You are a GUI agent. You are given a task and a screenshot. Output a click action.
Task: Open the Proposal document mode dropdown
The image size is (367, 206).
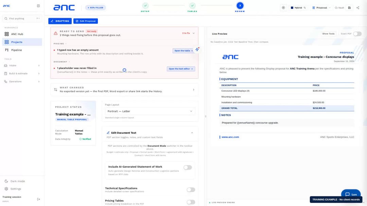(321, 8)
